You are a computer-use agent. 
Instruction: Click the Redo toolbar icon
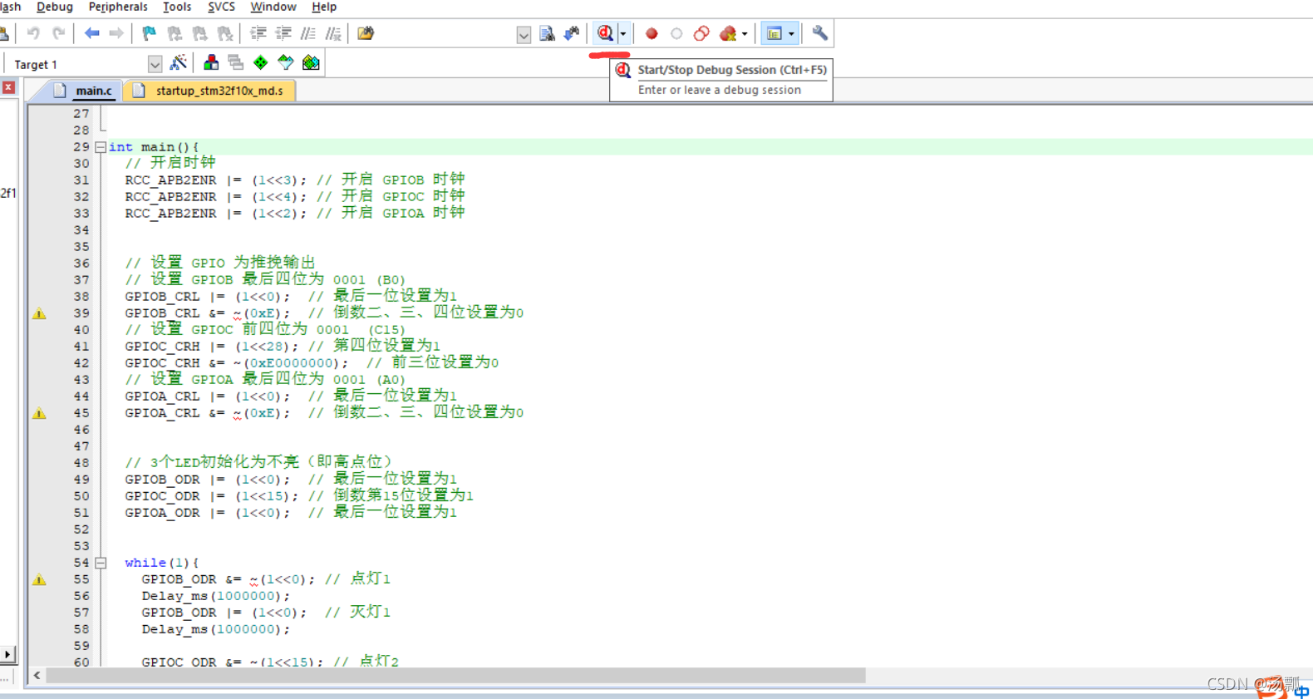58,33
